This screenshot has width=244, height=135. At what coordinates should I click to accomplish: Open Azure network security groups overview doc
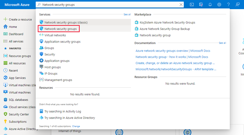point(173,51)
